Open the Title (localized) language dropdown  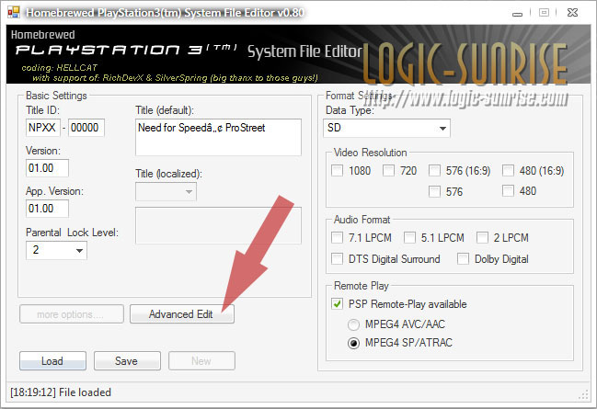(x=166, y=191)
